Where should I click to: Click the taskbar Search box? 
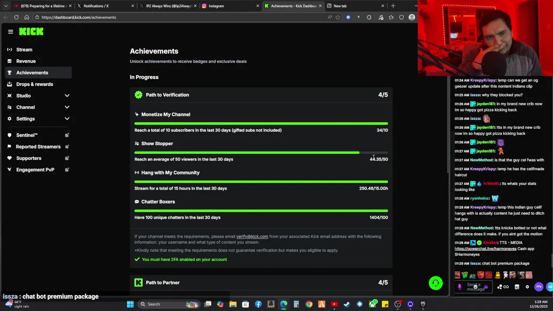point(168,304)
